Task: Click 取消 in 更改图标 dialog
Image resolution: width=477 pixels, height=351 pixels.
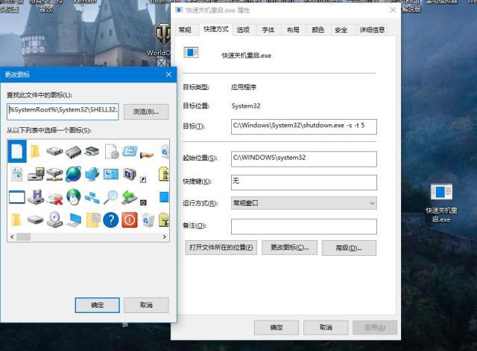Action: (146, 305)
